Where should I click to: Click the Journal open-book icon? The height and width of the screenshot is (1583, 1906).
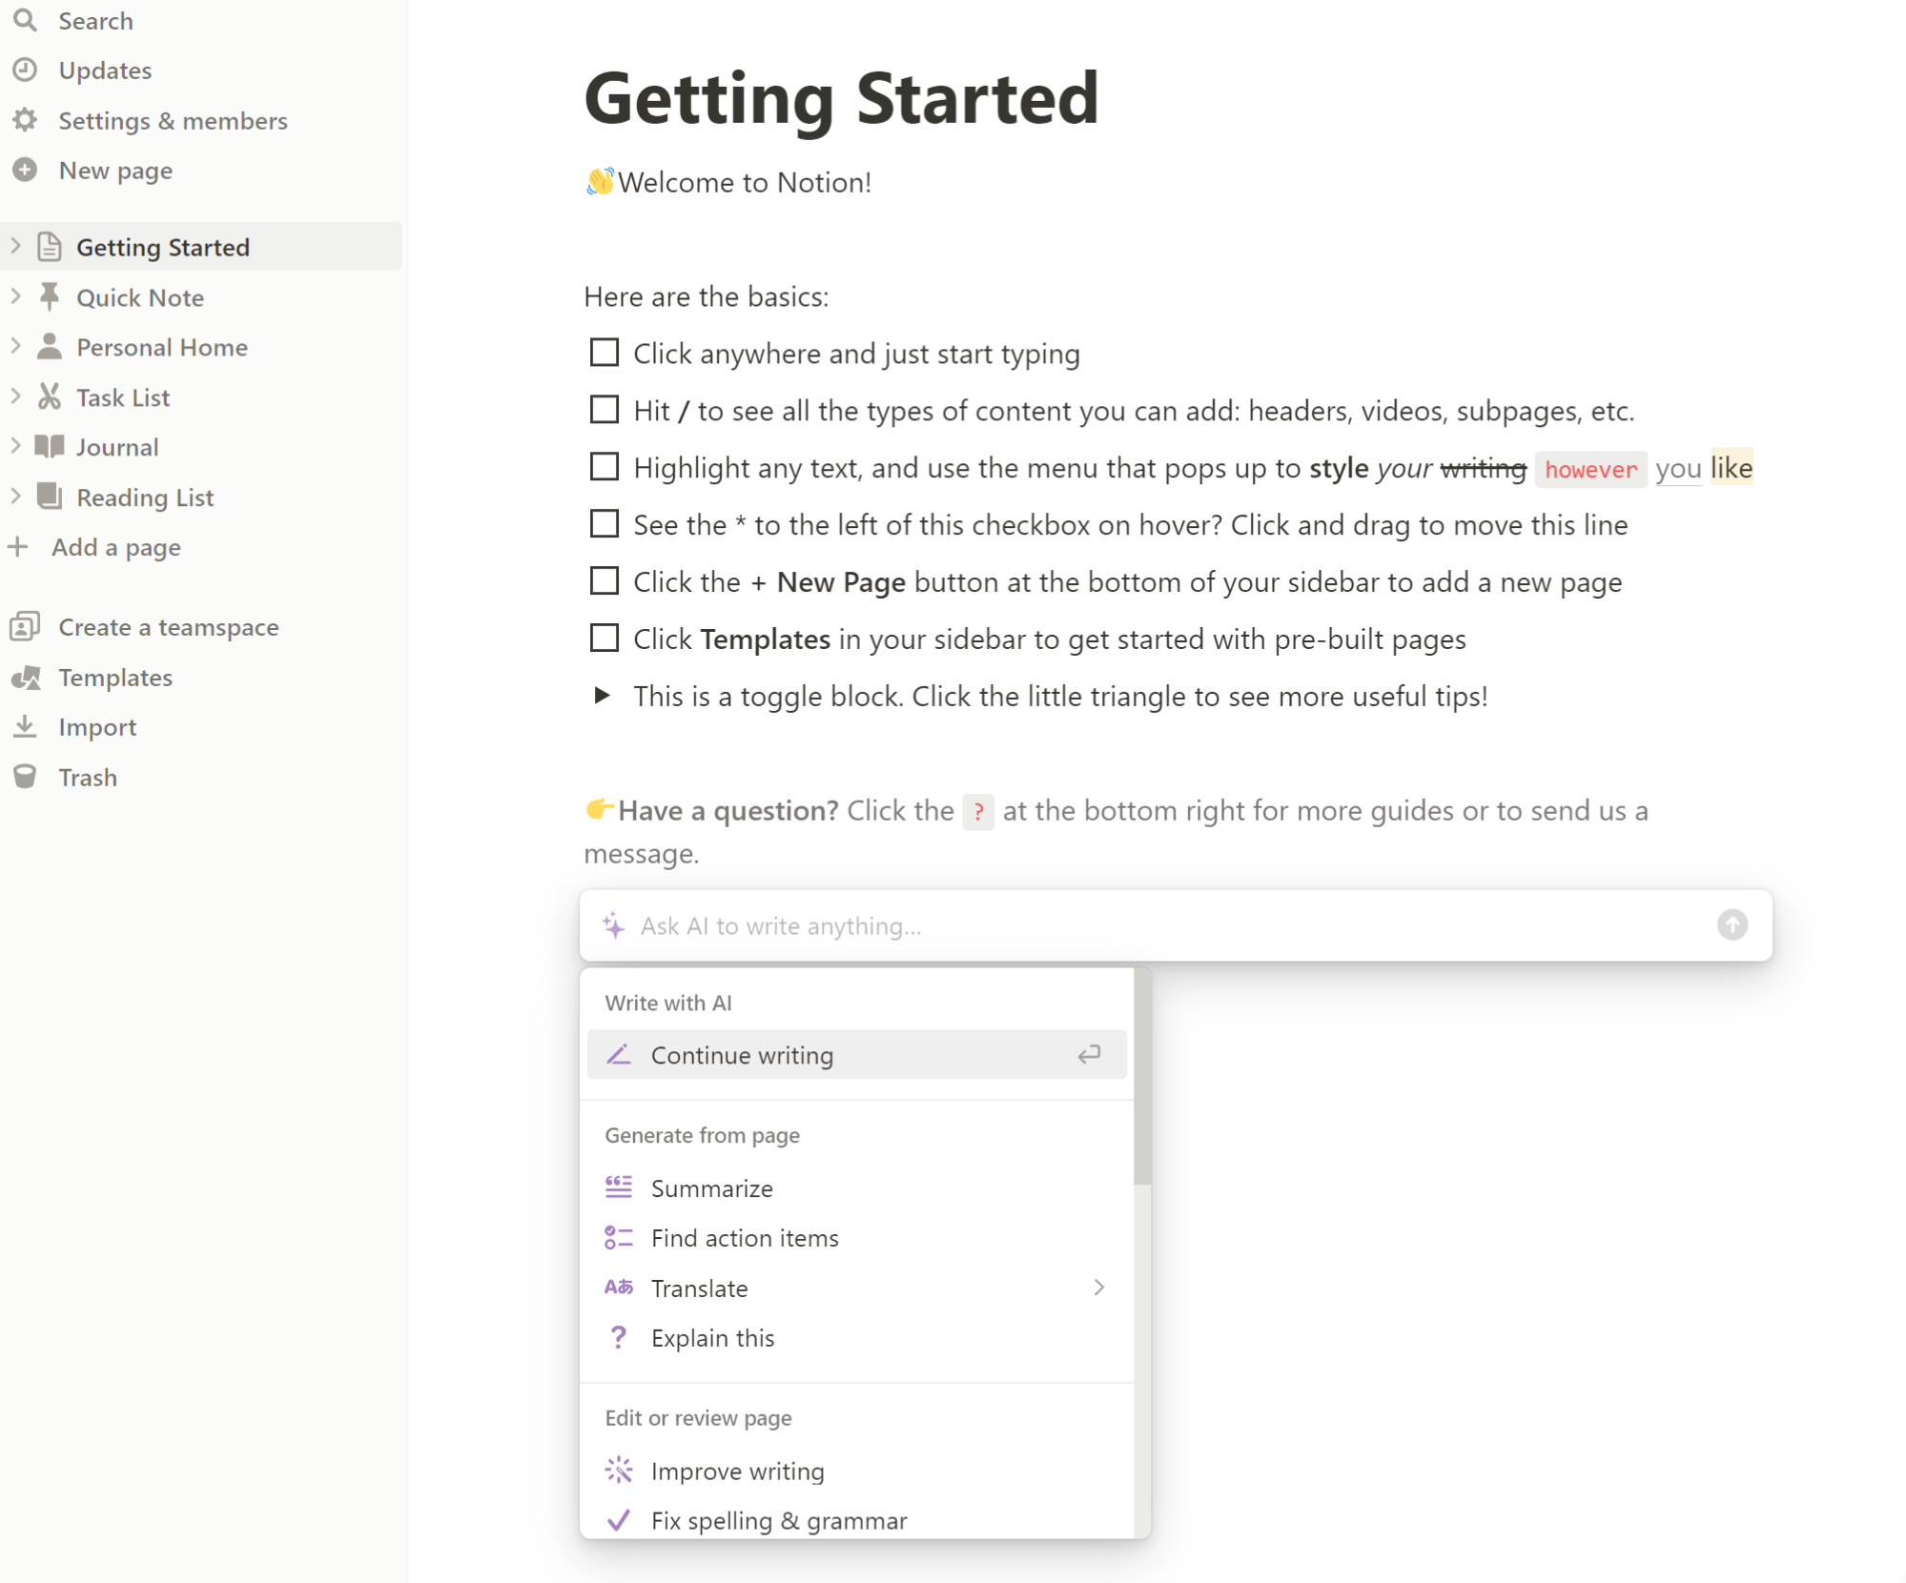coord(50,446)
